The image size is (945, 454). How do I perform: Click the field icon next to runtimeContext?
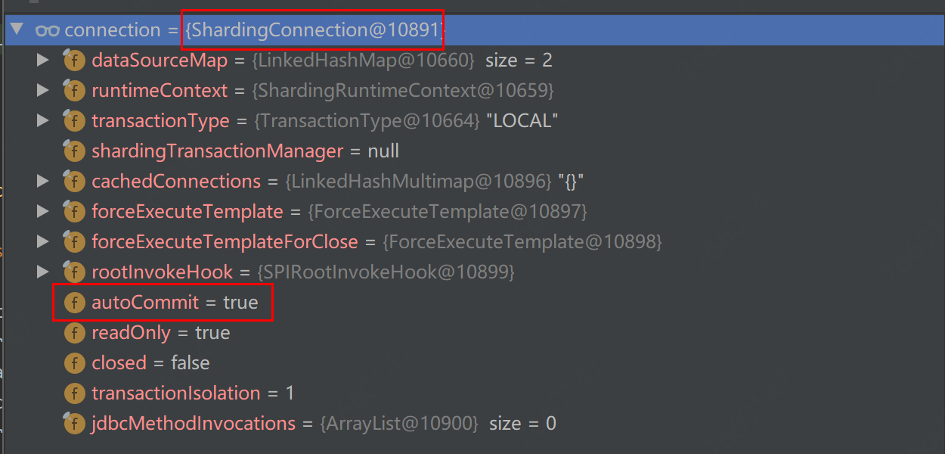pos(74,91)
